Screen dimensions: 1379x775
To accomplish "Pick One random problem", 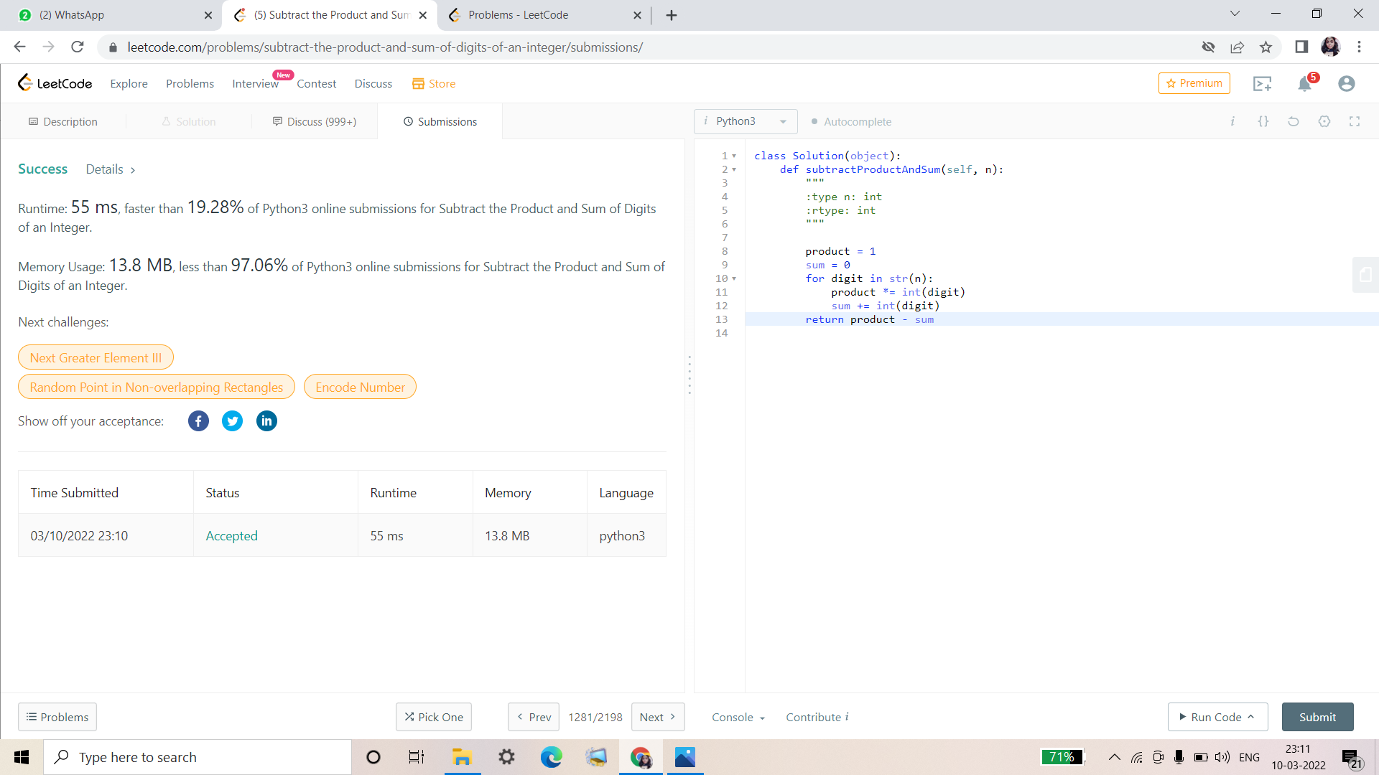I will click(434, 717).
